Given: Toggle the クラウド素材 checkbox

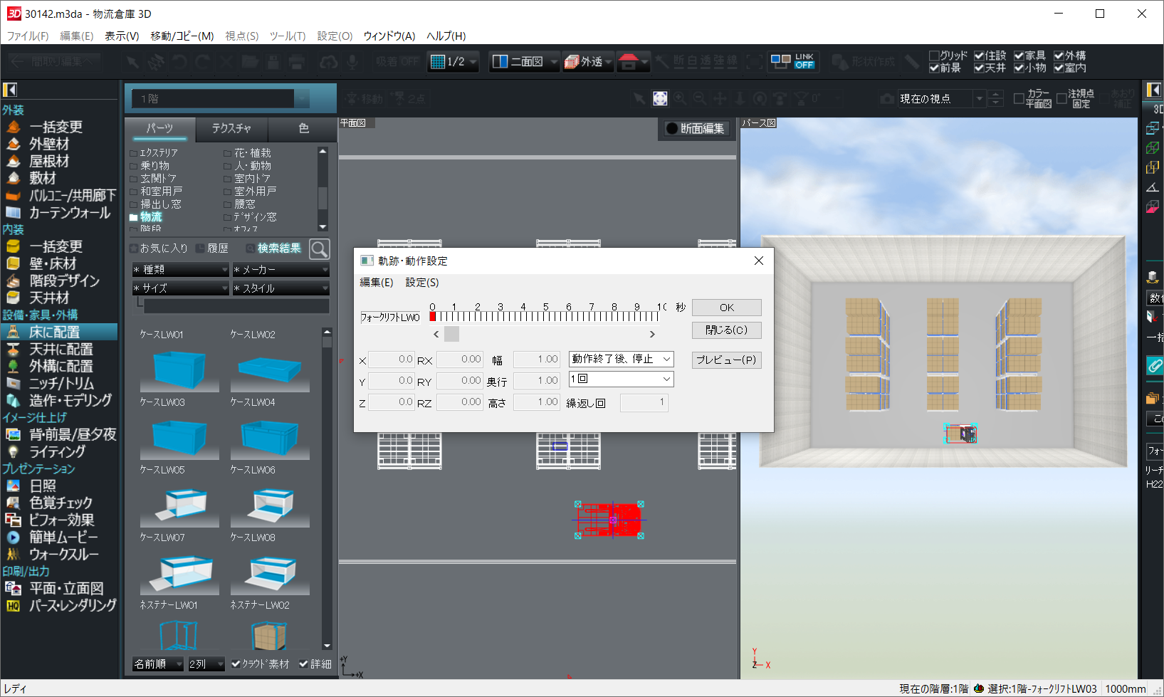Looking at the screenshot, I should [236, 664].
